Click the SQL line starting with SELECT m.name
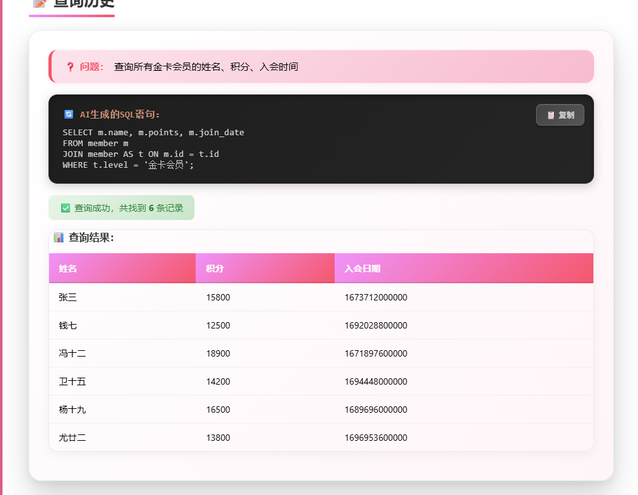 point(154,132)
